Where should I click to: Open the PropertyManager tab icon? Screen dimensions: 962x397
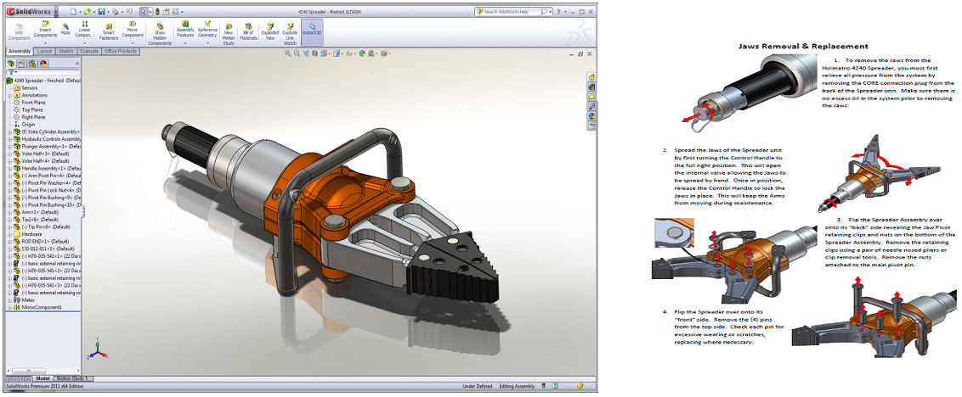pos(21,63)
